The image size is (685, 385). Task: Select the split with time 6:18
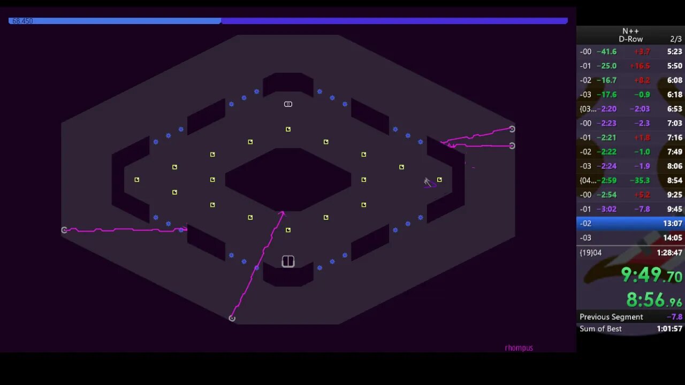tap(630, 95)
